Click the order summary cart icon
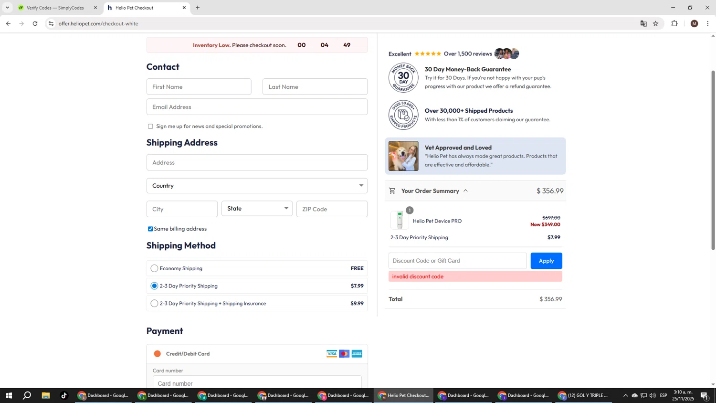The image size is (716, 403). click(392, 191)
